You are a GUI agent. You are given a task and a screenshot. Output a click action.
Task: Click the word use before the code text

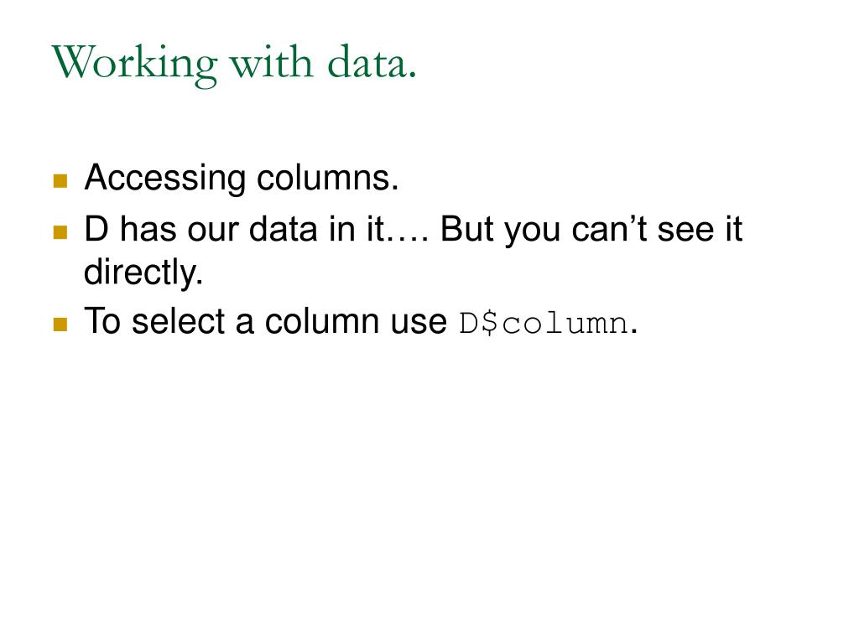419,325
